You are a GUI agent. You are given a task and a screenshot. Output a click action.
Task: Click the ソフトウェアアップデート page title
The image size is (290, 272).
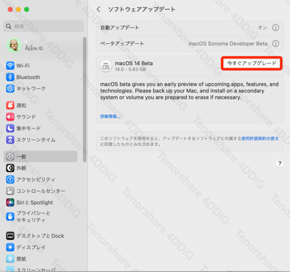click(x=142, y=9)
